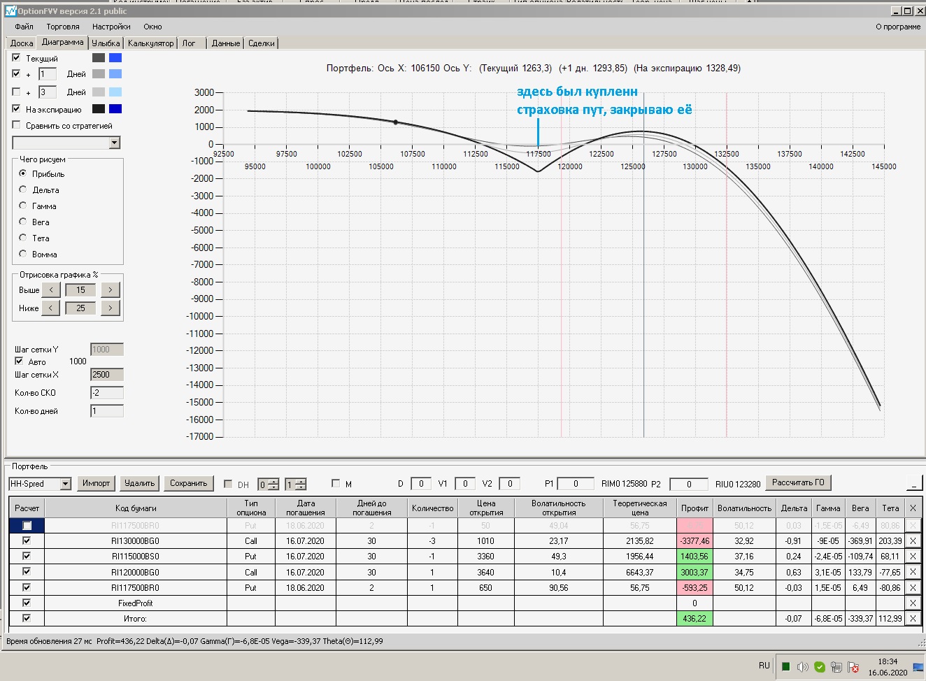
Task: Click the green grid tray icon
Action: pyautogui.click(x=786, y=667)
